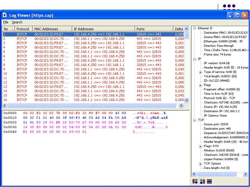
Task: Open the Search menu
Action: [17, 22]
